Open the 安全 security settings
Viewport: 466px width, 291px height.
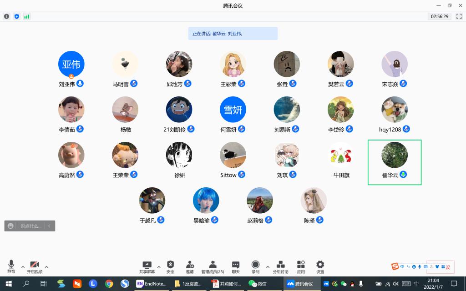(x=170, y=266)
